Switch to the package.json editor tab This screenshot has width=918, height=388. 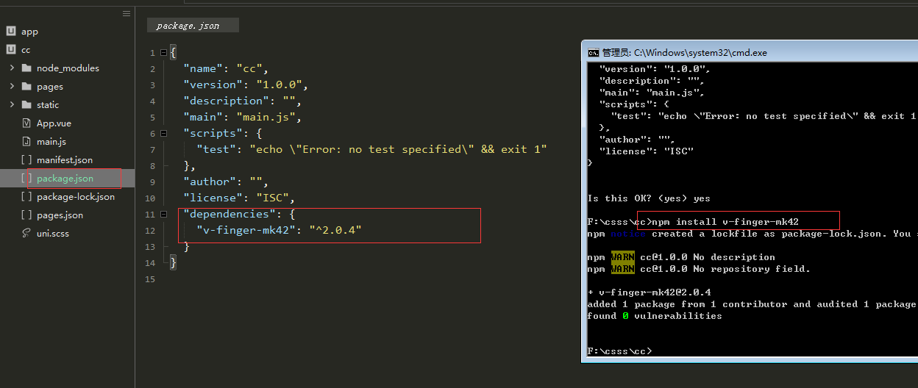pos(188,26)
